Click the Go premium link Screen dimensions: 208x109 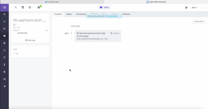(113, 16)
